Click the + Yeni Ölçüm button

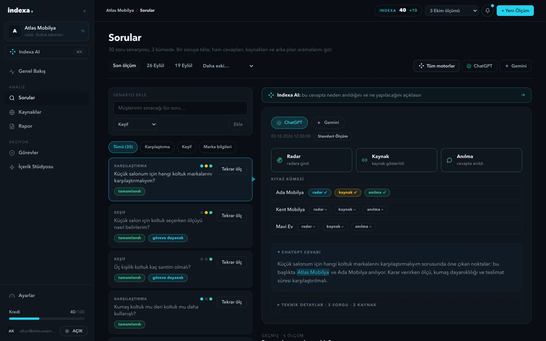515,11
